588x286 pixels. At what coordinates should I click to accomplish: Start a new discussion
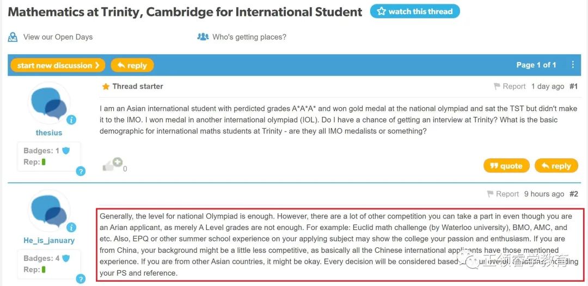tap(58, 65)
